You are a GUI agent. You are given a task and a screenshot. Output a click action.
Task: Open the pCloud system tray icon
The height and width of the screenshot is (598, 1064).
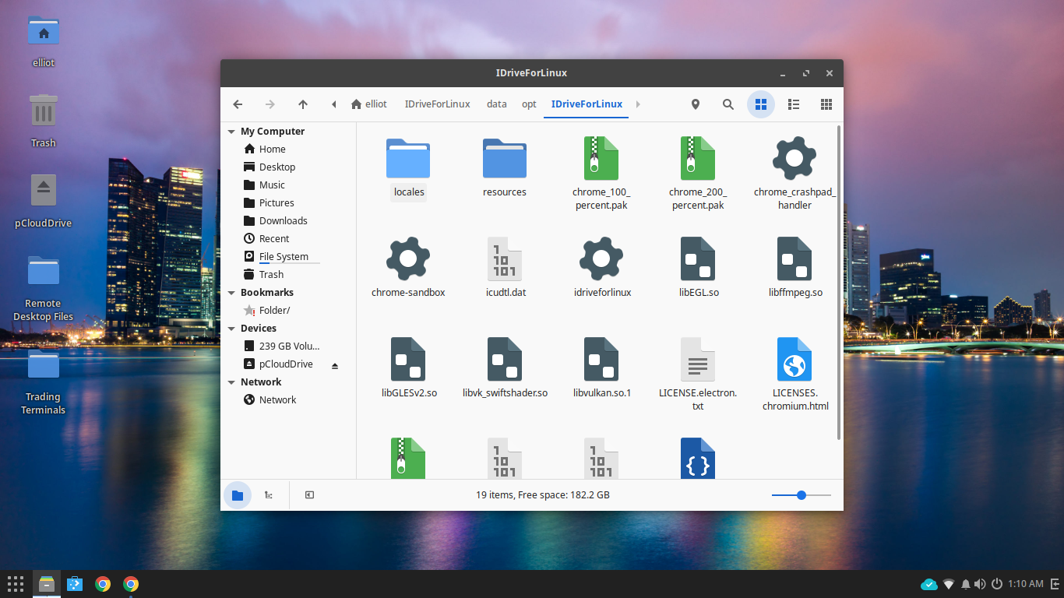click(x=928, y=584)
